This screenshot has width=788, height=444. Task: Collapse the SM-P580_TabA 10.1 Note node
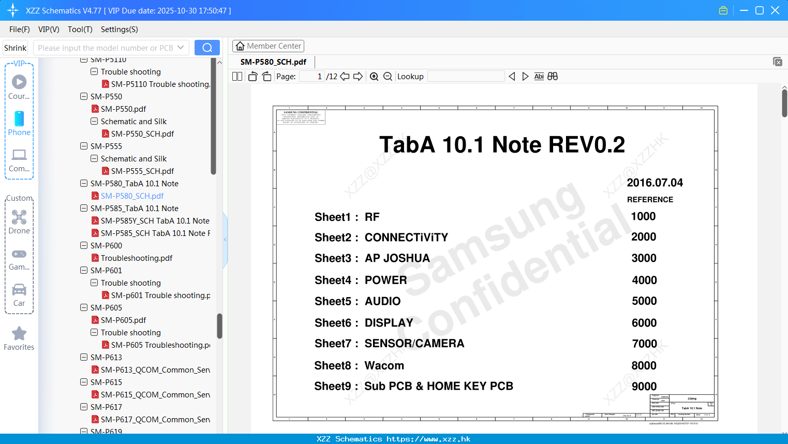[x=84, y=183]
